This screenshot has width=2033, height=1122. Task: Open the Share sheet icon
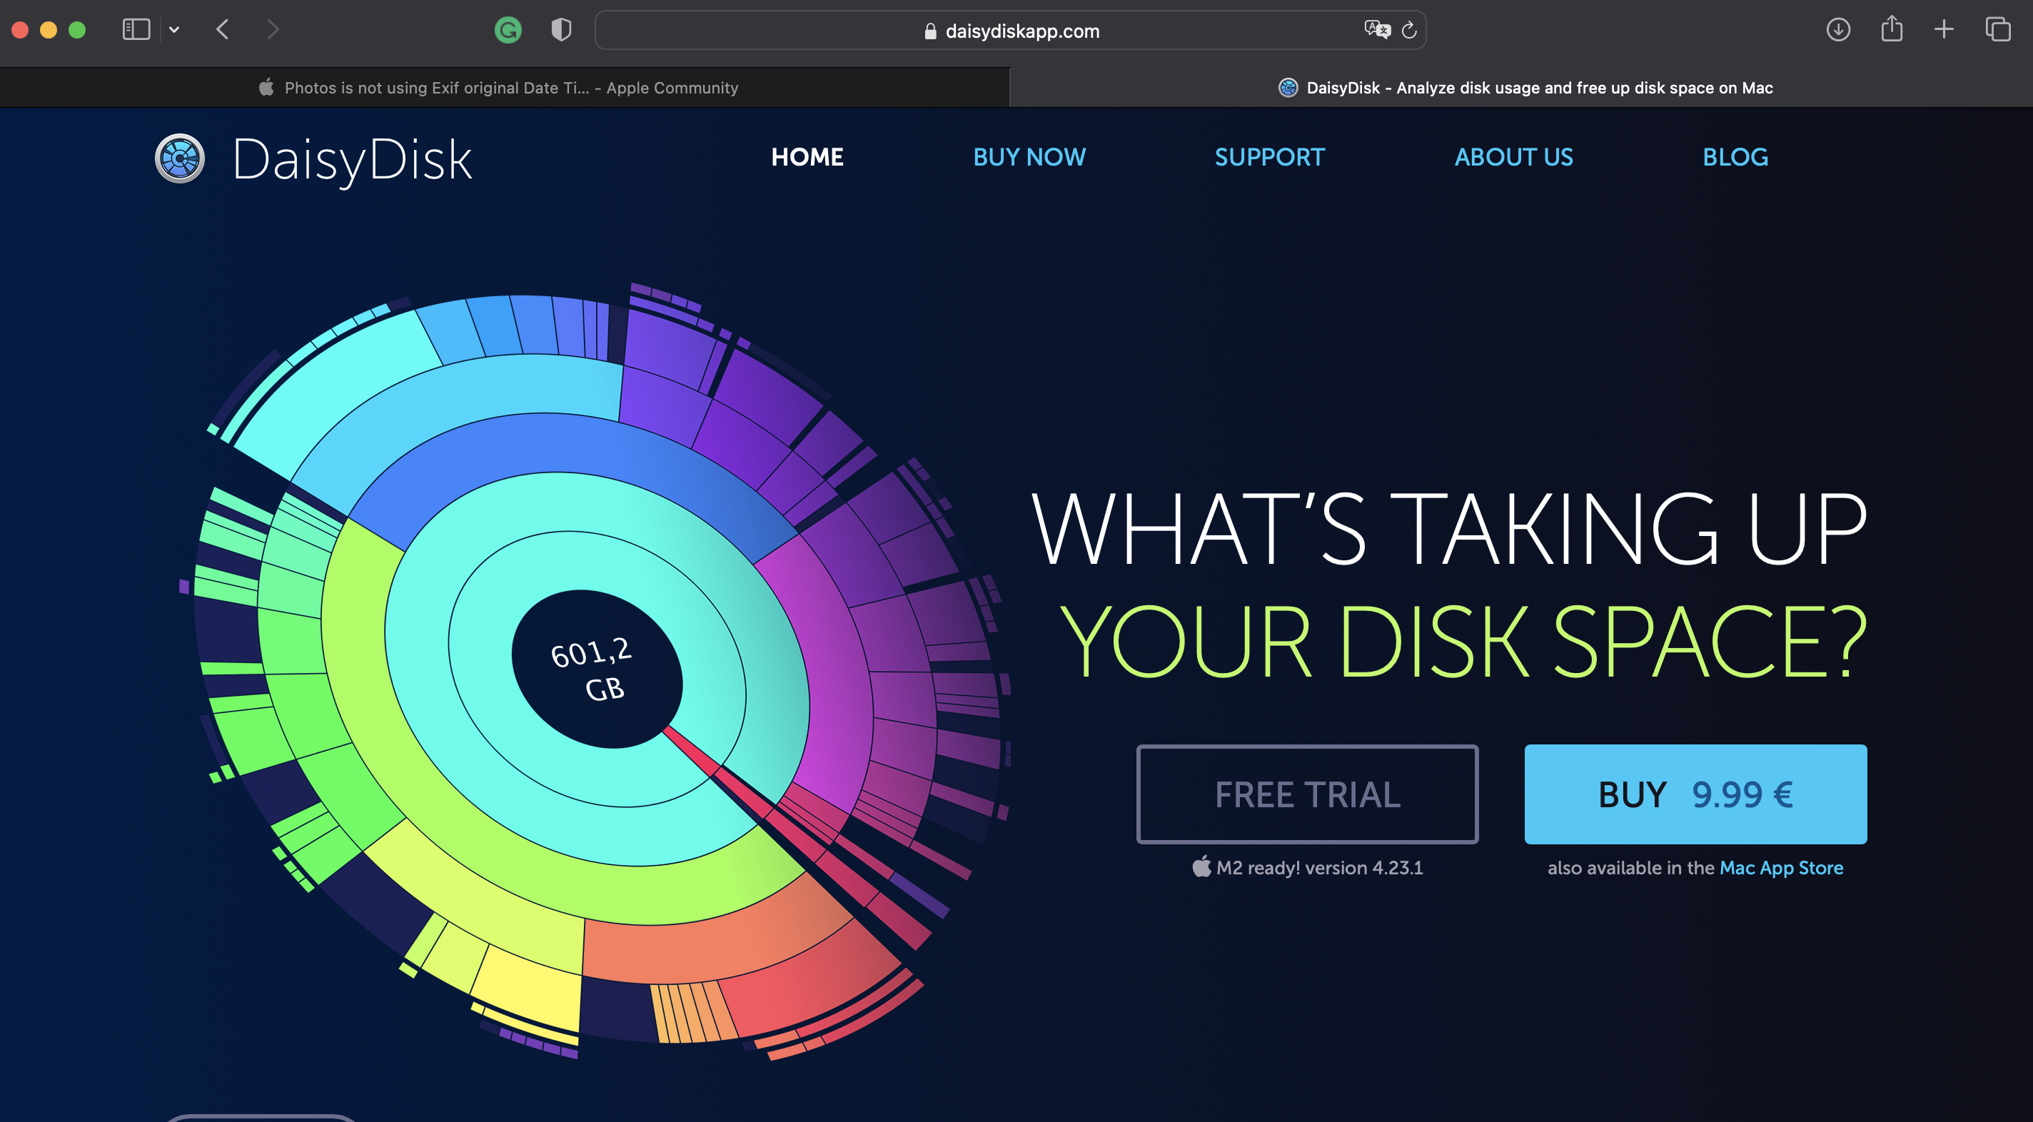(x=1892, y=30)
